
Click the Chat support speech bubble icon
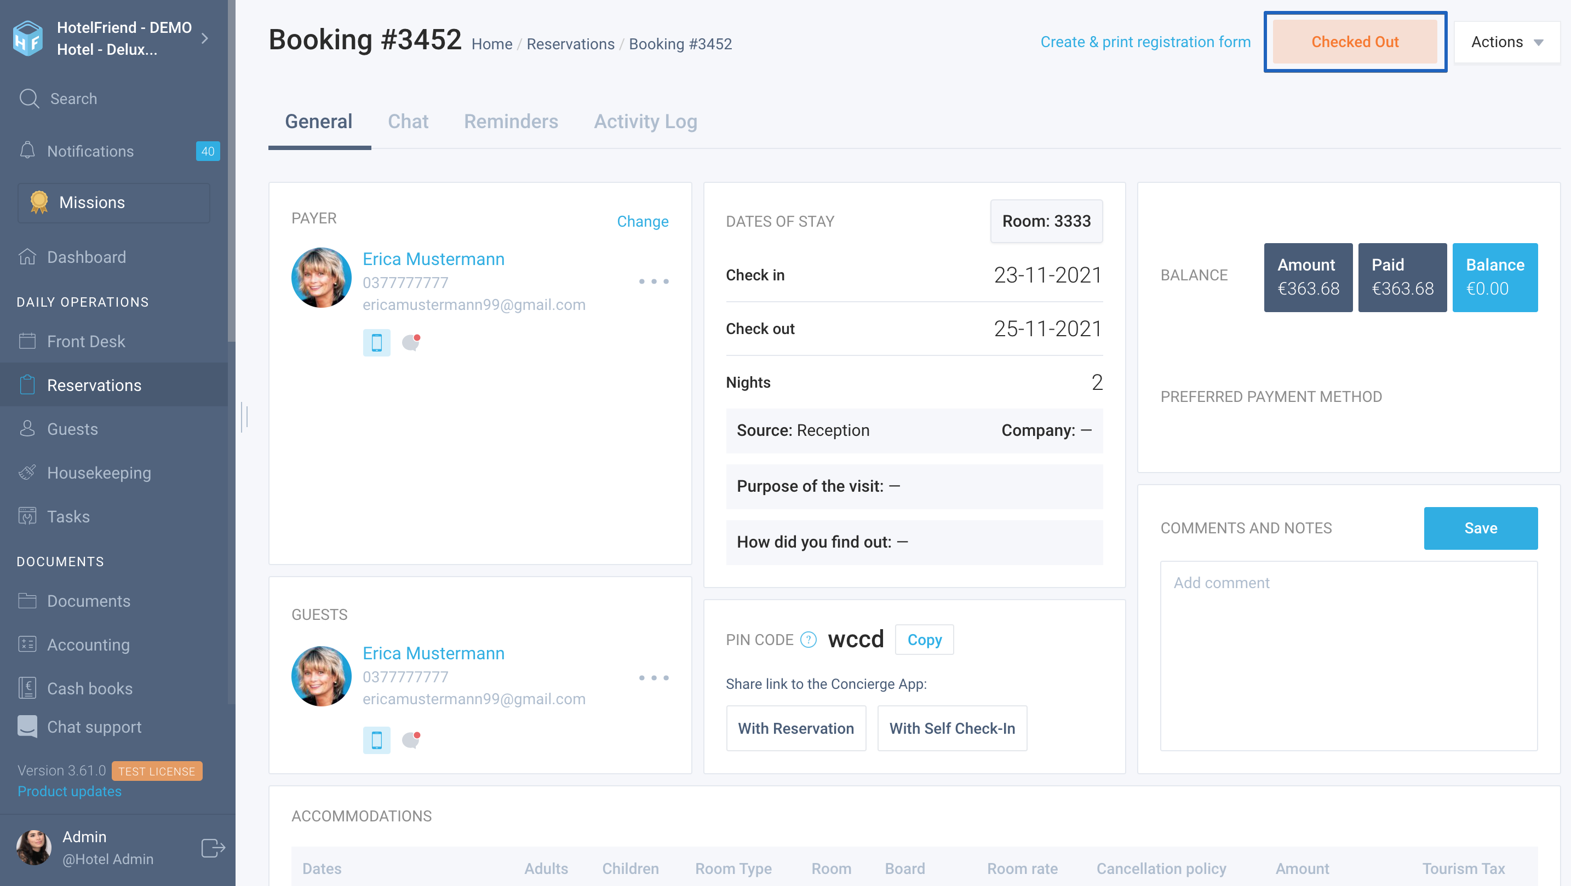[27, 726]
